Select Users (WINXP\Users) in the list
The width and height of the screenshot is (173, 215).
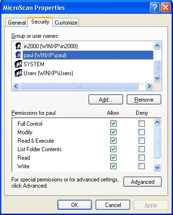[x=48, y=73]
